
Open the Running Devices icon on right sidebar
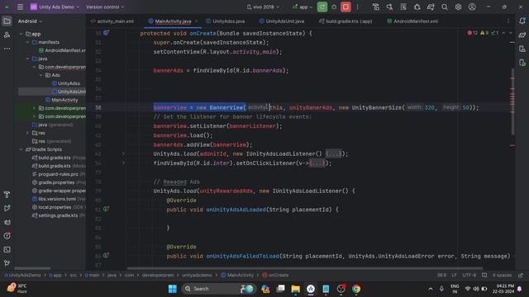click(522, 63)
